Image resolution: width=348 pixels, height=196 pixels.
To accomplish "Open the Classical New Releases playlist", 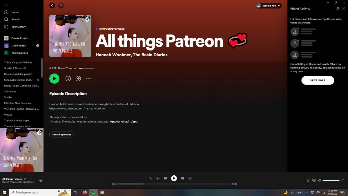I will coord(17,103).
